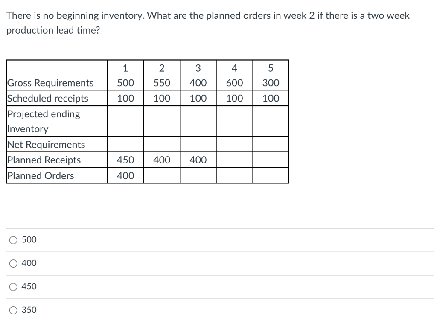Click the 400 Planned Orders cell
Screen dimensions: 437x323
(125, 175)
